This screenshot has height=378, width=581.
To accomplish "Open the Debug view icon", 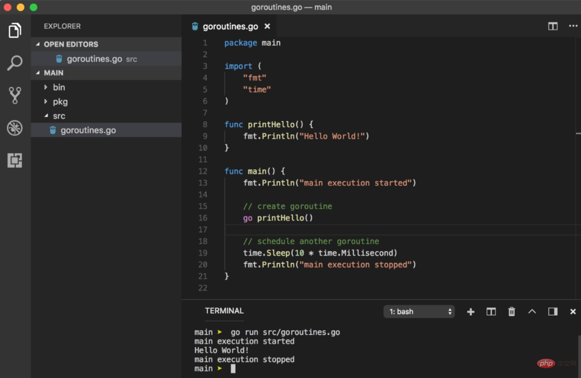I will click(x=15, y=128).
